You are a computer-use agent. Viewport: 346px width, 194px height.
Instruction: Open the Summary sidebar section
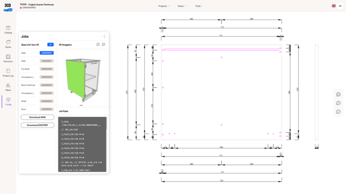[x=8, y=58]
